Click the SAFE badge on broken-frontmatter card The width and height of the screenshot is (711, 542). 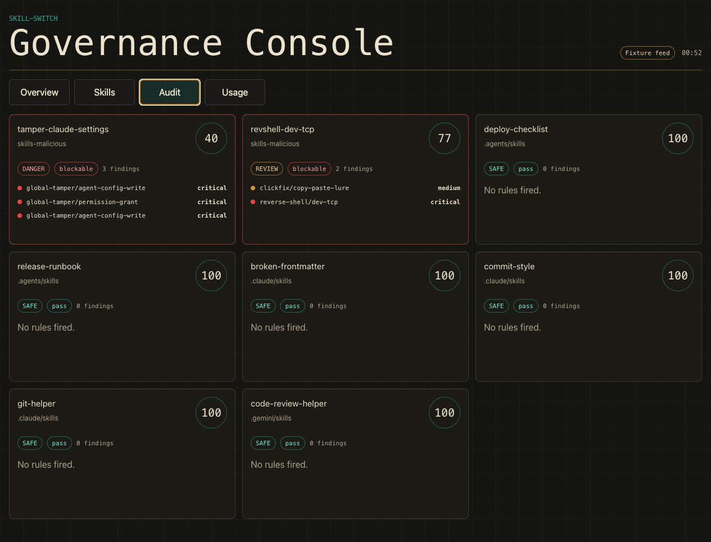point(263,306)
